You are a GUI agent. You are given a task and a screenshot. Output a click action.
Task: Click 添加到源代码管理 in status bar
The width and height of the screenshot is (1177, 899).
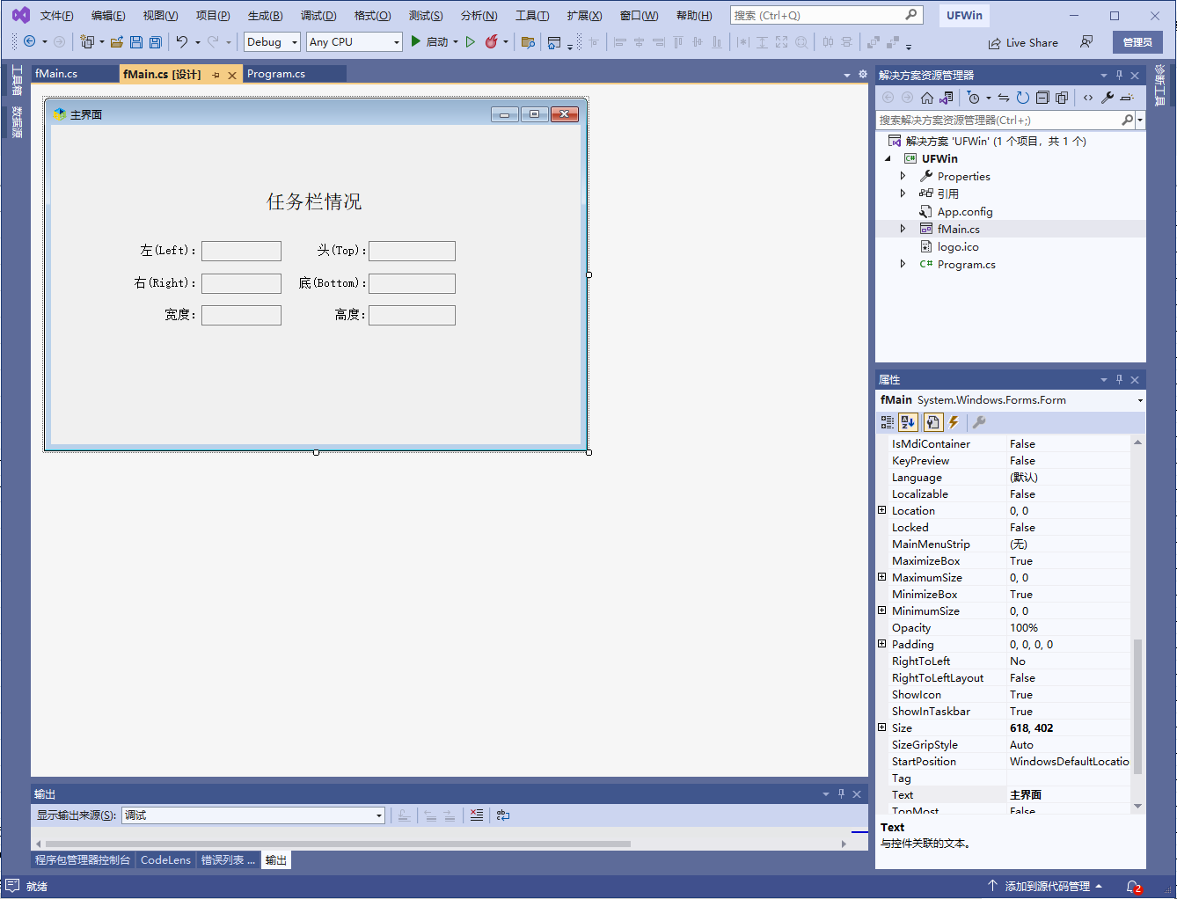1047,886
